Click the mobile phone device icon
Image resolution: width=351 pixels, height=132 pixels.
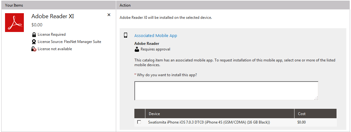[x=126, y=35]
